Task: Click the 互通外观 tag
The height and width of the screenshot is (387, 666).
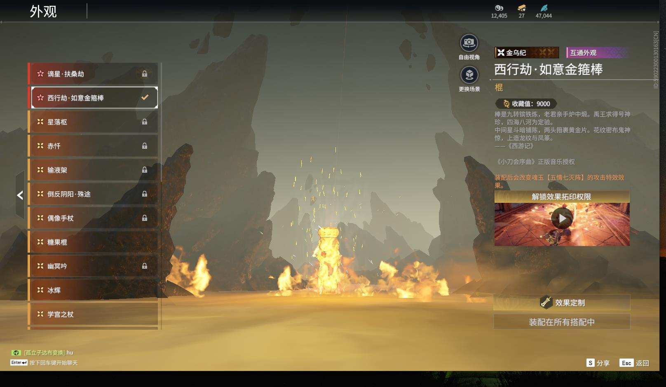Action: [x=598, y=52]
